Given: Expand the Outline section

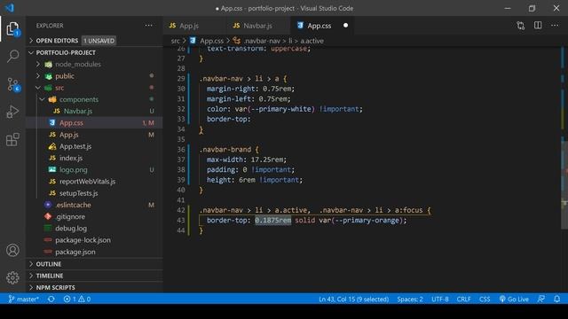Looking at the screenshot, I should (49, 264).
